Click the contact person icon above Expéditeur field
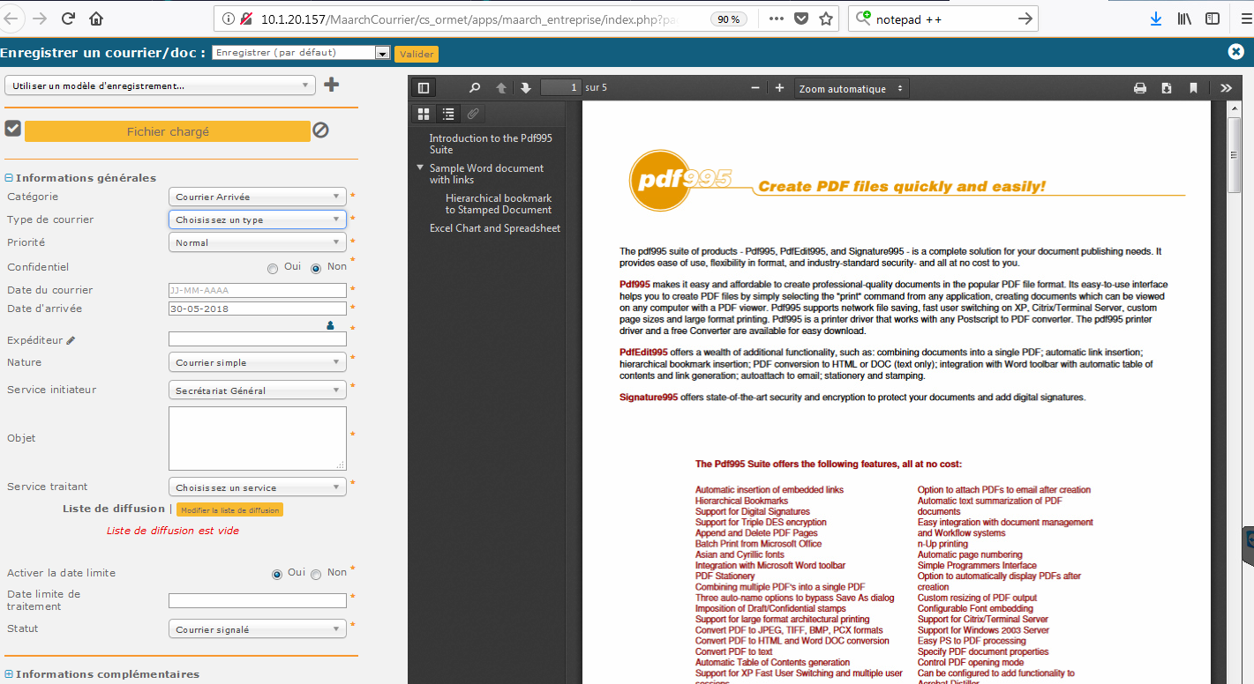 (331, 325)
